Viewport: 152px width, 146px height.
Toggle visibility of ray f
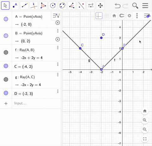point(6,52)
